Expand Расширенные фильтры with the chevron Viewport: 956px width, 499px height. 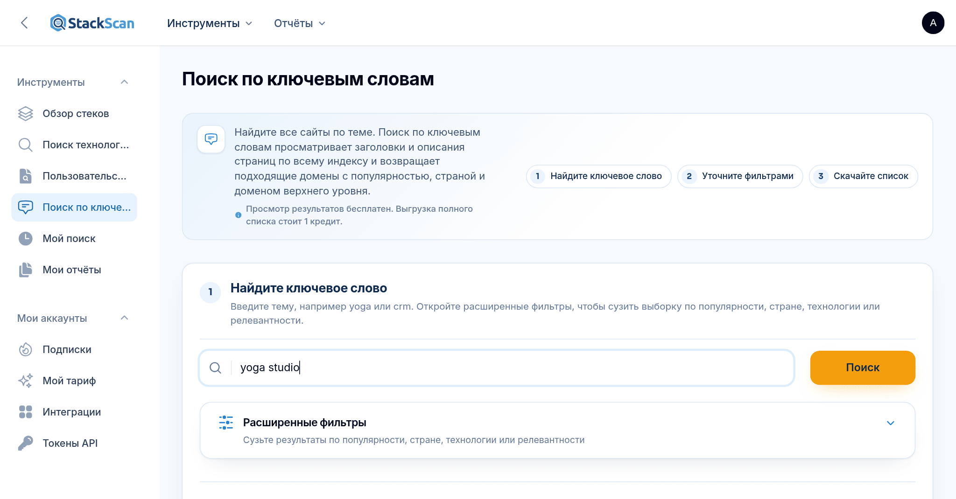point(890,423)
